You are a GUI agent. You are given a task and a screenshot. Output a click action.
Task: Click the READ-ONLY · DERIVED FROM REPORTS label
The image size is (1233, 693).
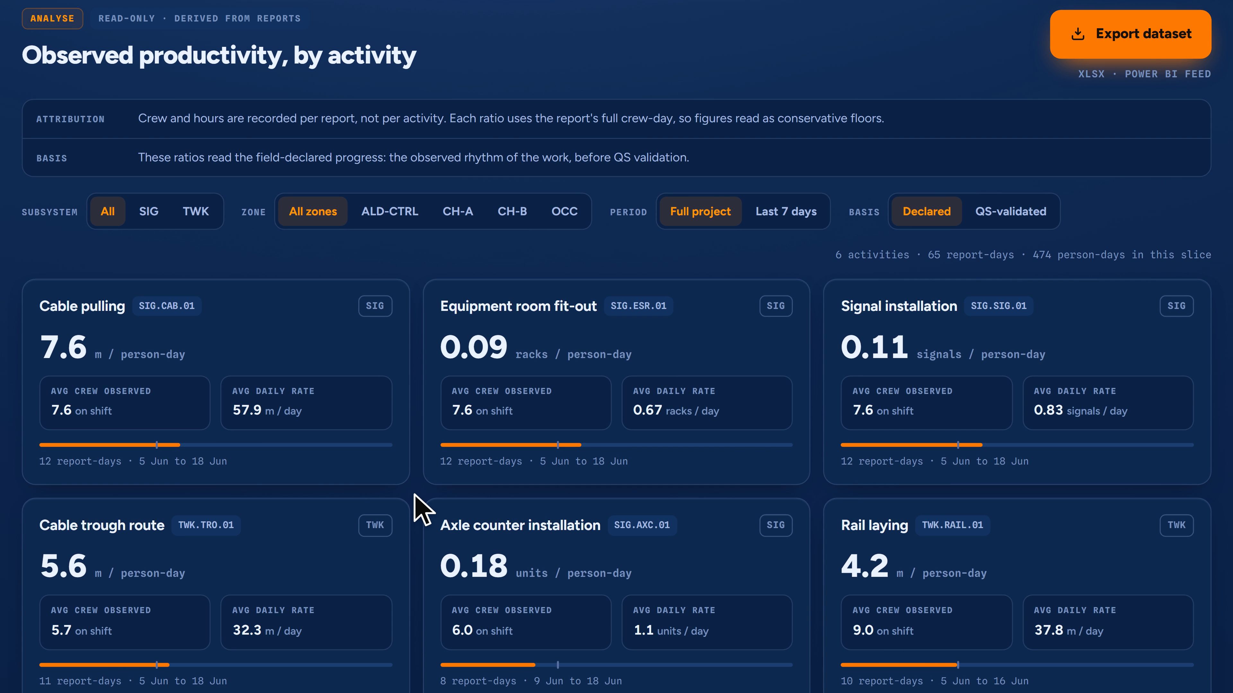[200, 19]
